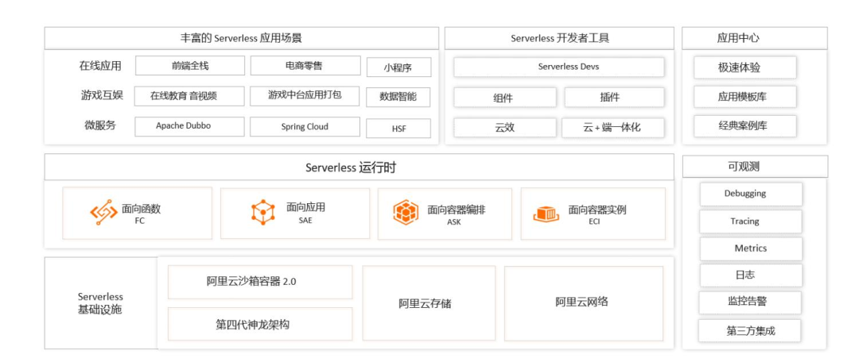
Task: Click the Serverless 基础设施 label
Action: [101, 303]
